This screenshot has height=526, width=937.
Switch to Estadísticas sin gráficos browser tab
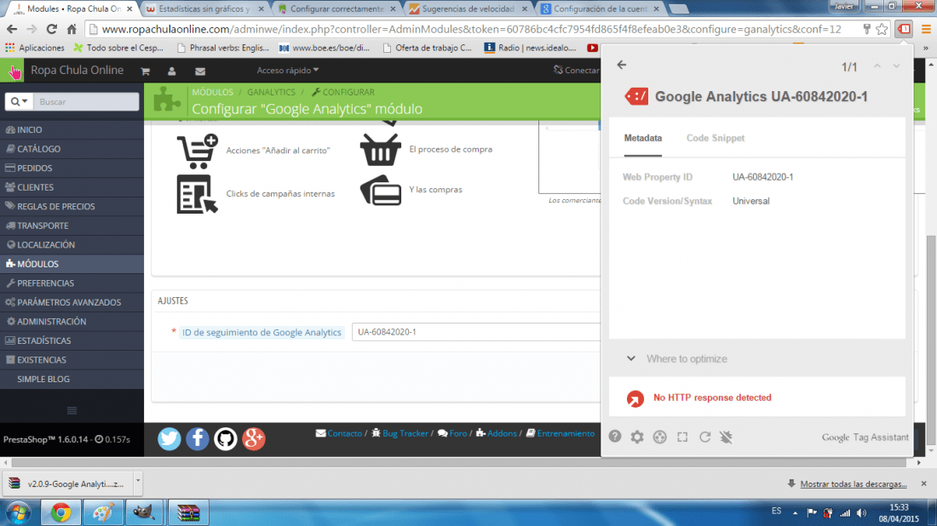(x=204, y=9)
